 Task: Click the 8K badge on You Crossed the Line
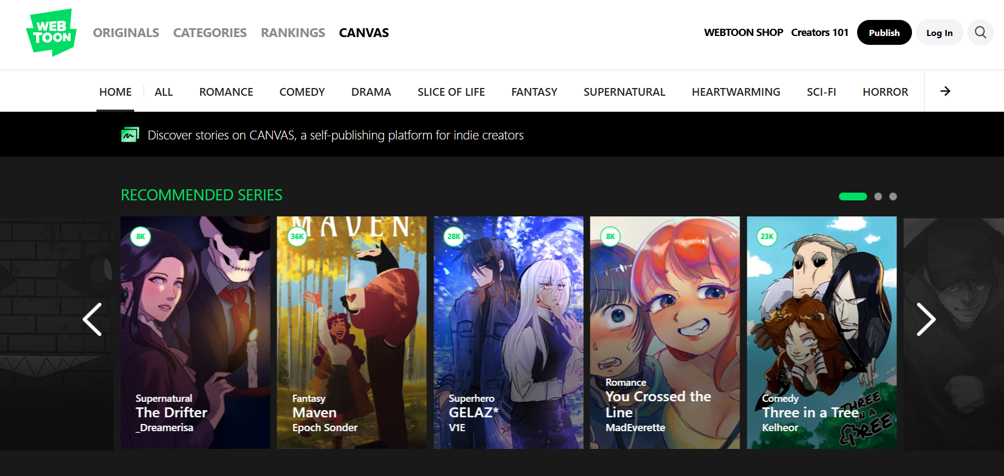pyautogui.click(x=610, y=236)
